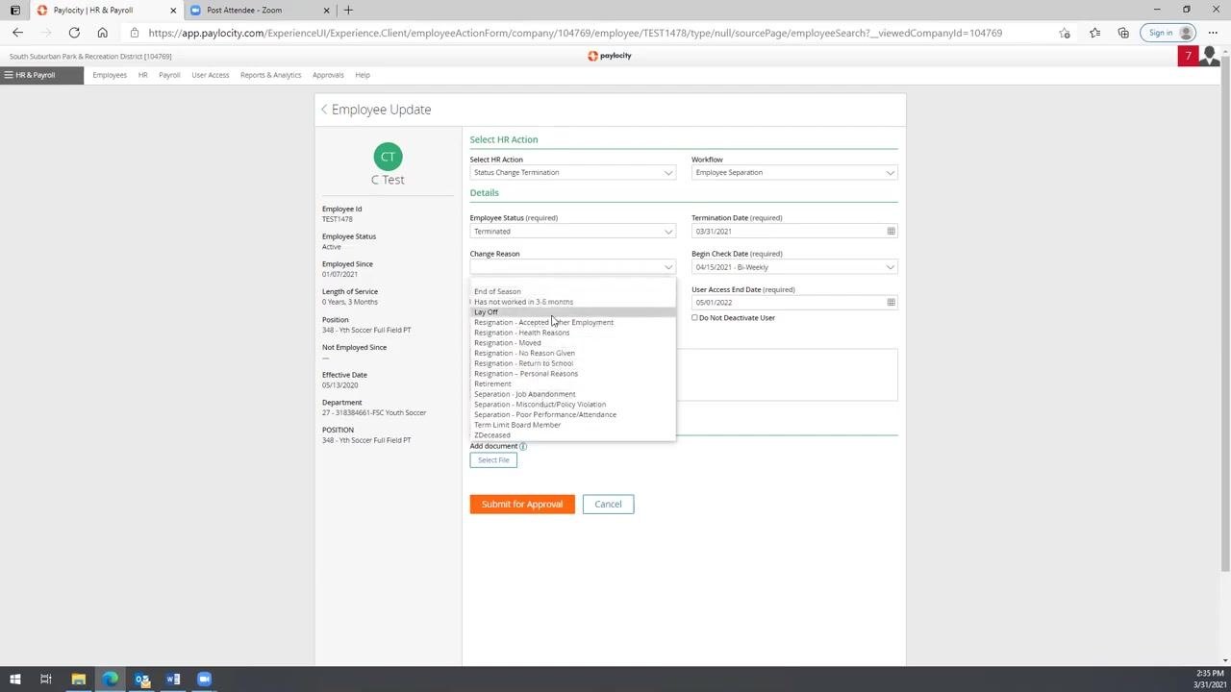Open the User Access End Date calendar
This screenshot has width=1231, height=692.
pos(891,303)
